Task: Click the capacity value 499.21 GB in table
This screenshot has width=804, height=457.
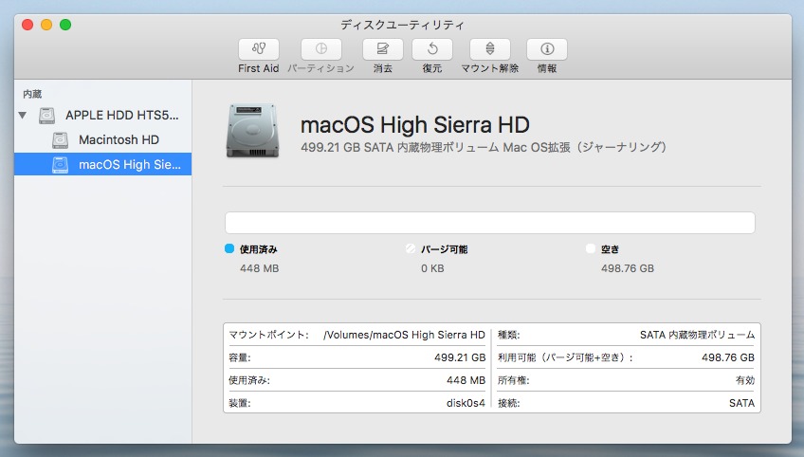Action: 460,357
